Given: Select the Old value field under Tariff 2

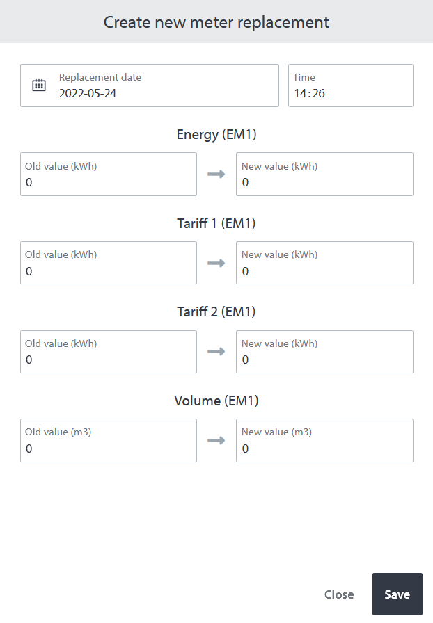Looking at the screenshot, I should (x=108, y=352).
